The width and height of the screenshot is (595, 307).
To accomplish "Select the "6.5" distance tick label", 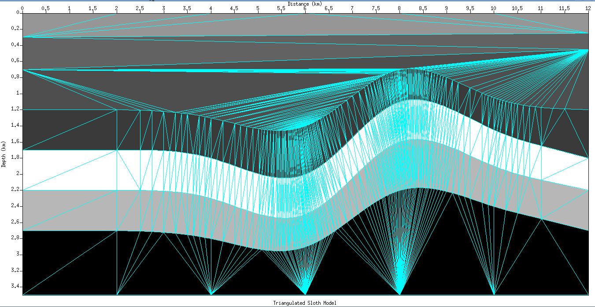I will point(329,8).
